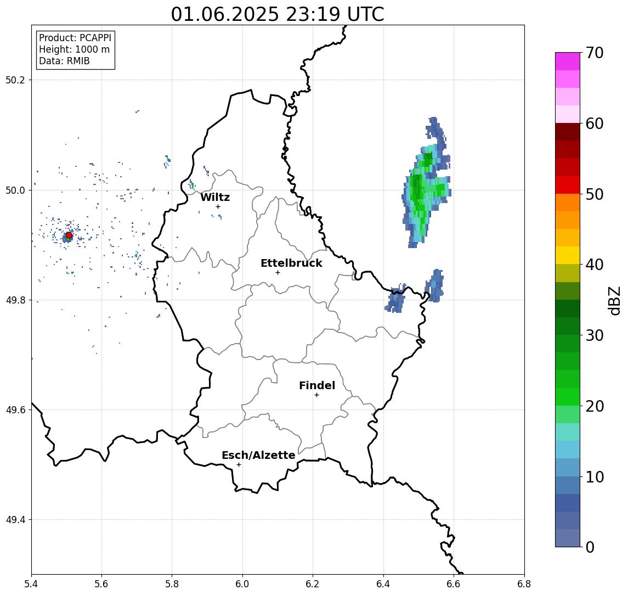Click the Wiltz station label
This screenshot has width=628, height=595.
coord(215,197)
